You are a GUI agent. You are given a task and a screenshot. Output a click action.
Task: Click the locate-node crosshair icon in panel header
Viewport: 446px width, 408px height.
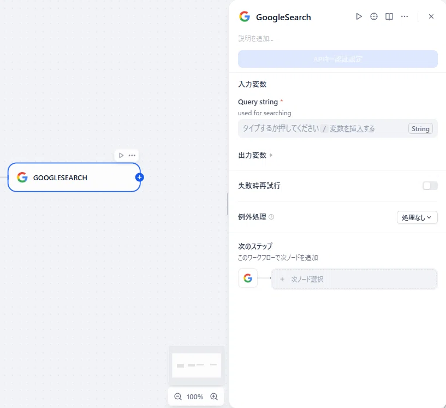[x=374, y=16]
